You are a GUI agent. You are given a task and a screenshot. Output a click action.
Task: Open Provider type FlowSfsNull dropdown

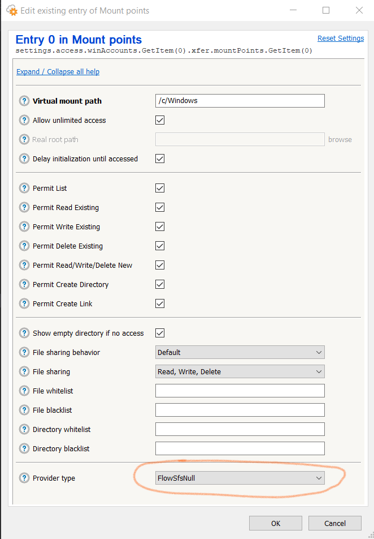click(240, 478)
